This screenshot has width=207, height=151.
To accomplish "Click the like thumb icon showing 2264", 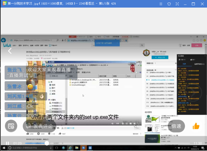I will point(28,134).
